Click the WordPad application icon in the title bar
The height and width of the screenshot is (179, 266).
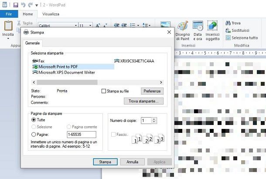coord(5,5)
